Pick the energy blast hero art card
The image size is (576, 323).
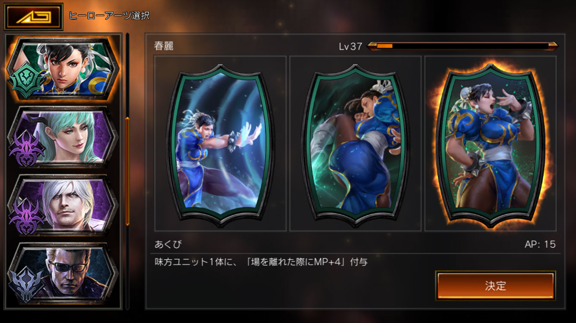click(220, 143)
